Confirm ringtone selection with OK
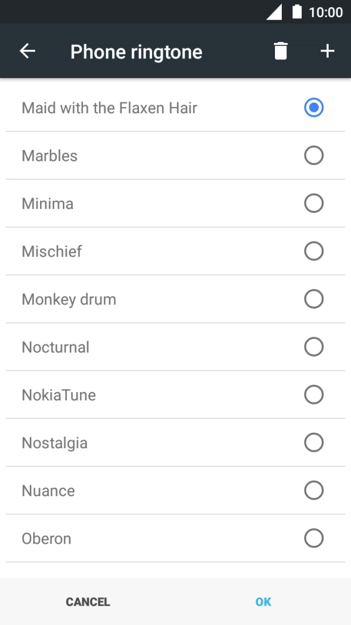Image resolution: width=351 pixels, height=625 pixels. (x=263, y=602)
